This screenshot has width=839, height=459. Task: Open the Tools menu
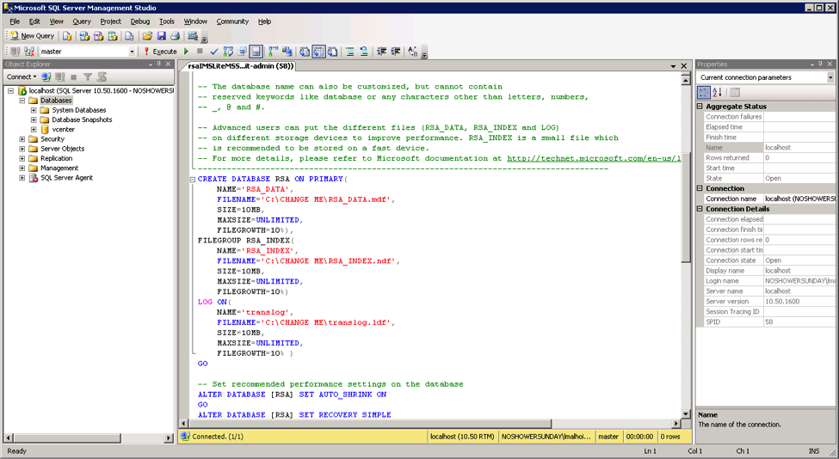pos(166,21)
